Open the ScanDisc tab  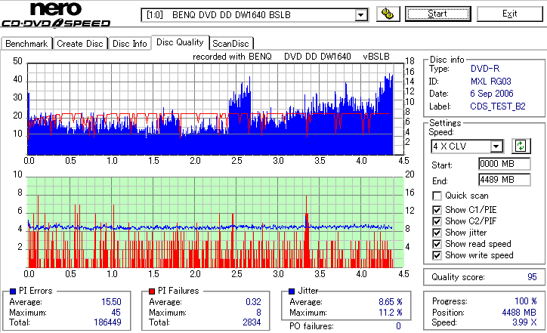tap(230, 44)
